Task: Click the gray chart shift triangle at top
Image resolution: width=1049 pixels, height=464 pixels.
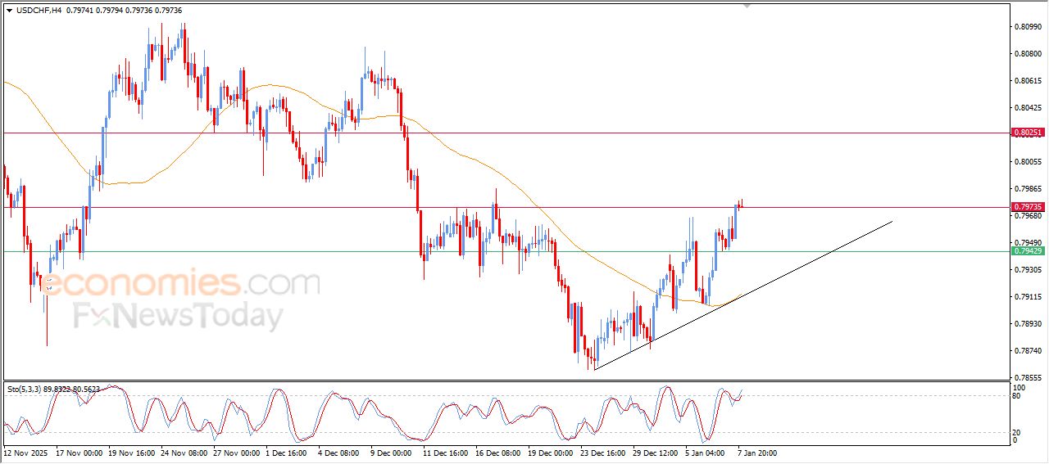Action: click(x=746, y=6)
